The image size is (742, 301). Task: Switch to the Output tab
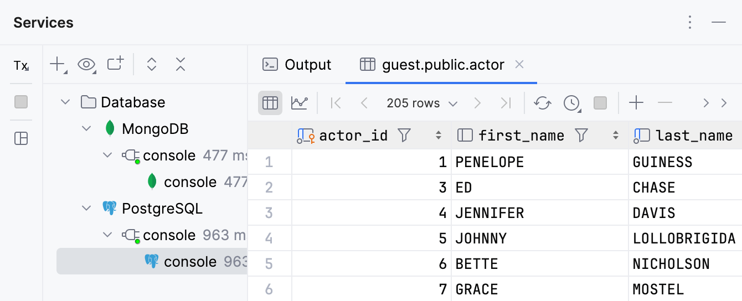click(297, 65)
